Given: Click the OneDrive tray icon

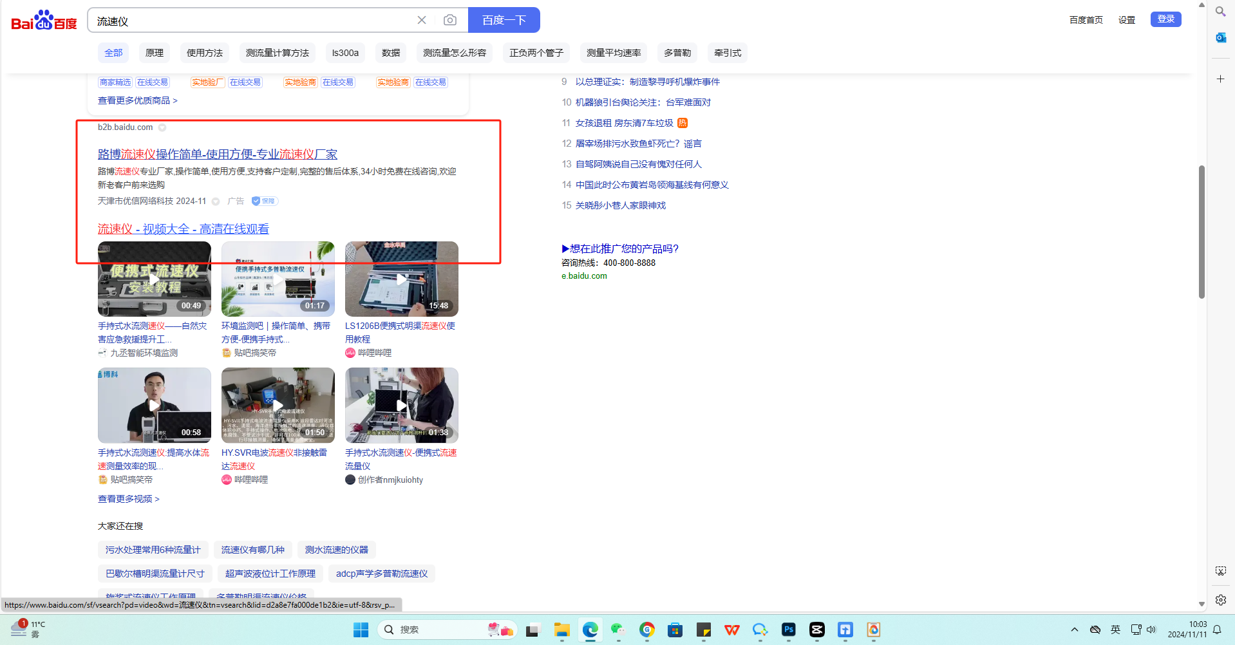Looking at the screenshot, I should click(x=1095, y=630).
